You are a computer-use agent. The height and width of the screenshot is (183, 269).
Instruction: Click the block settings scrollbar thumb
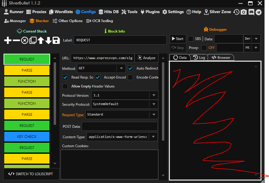163,102
